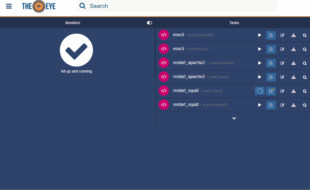Click script icon of restart_apache2 (tuquix)

[164, 77]
